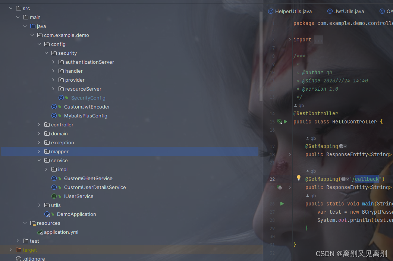Click the request mapping gutter icon on line 23
This screenshot has width=393, height=261.
(x=279, y=187)
